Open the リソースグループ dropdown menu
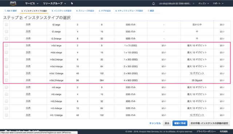Screen dimensions: 233x134 [54, 3]
